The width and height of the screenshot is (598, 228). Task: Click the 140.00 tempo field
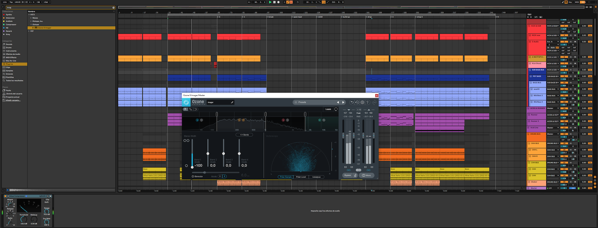coord(18,2)
